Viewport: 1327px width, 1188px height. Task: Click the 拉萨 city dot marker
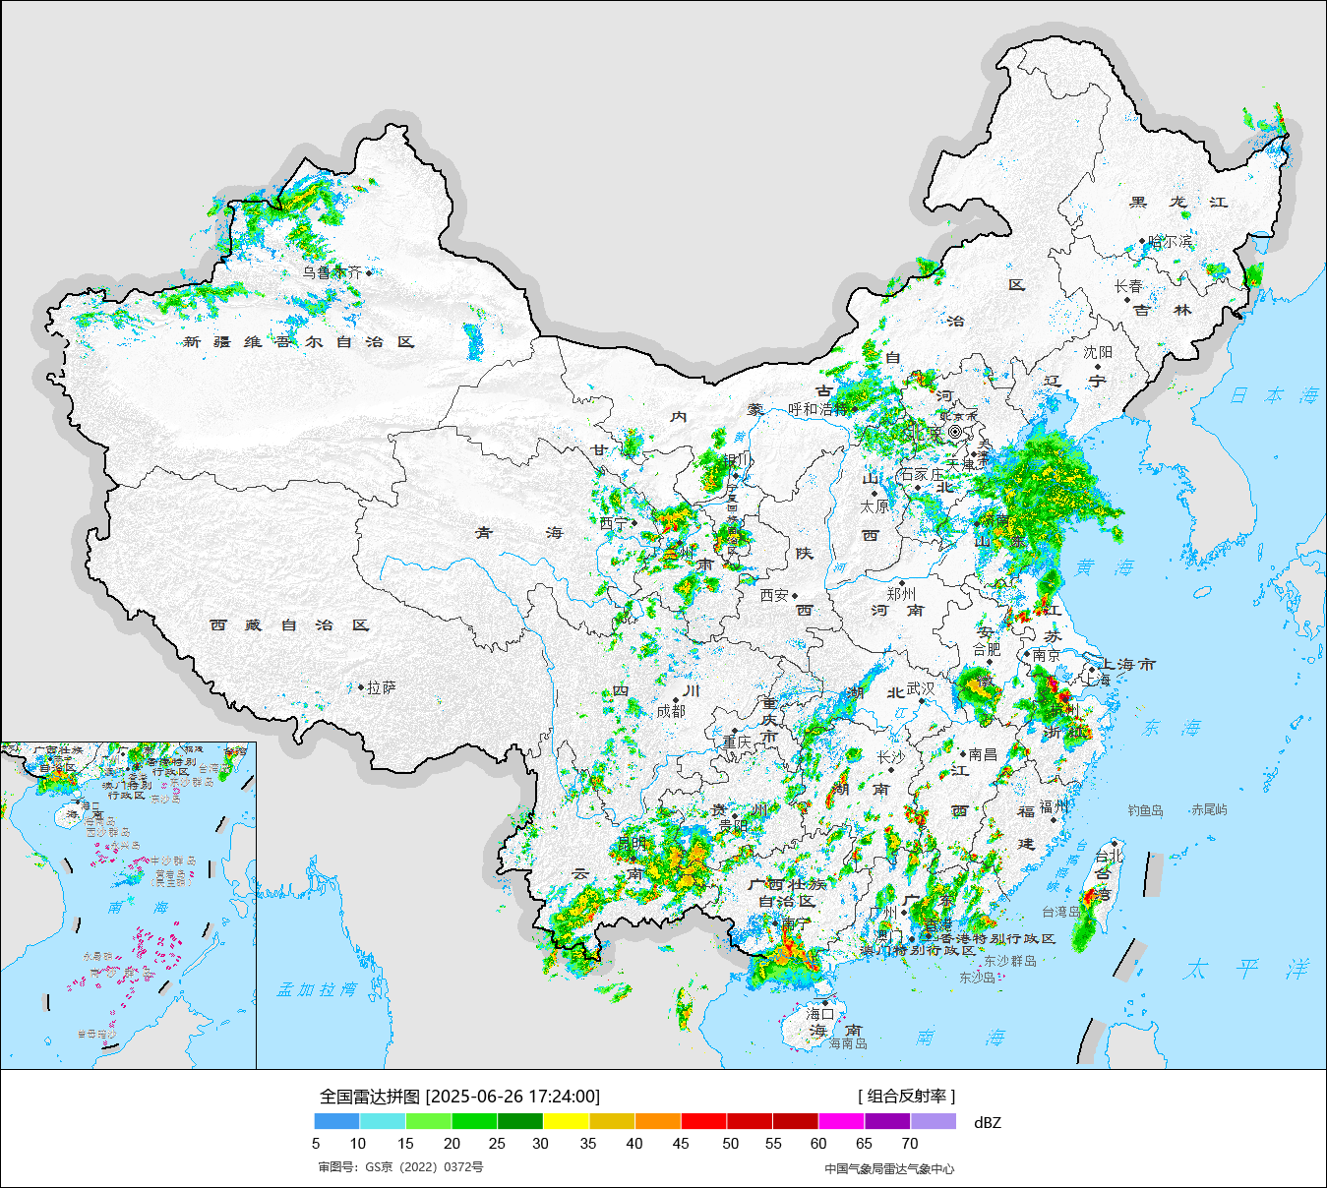(361, 687)
